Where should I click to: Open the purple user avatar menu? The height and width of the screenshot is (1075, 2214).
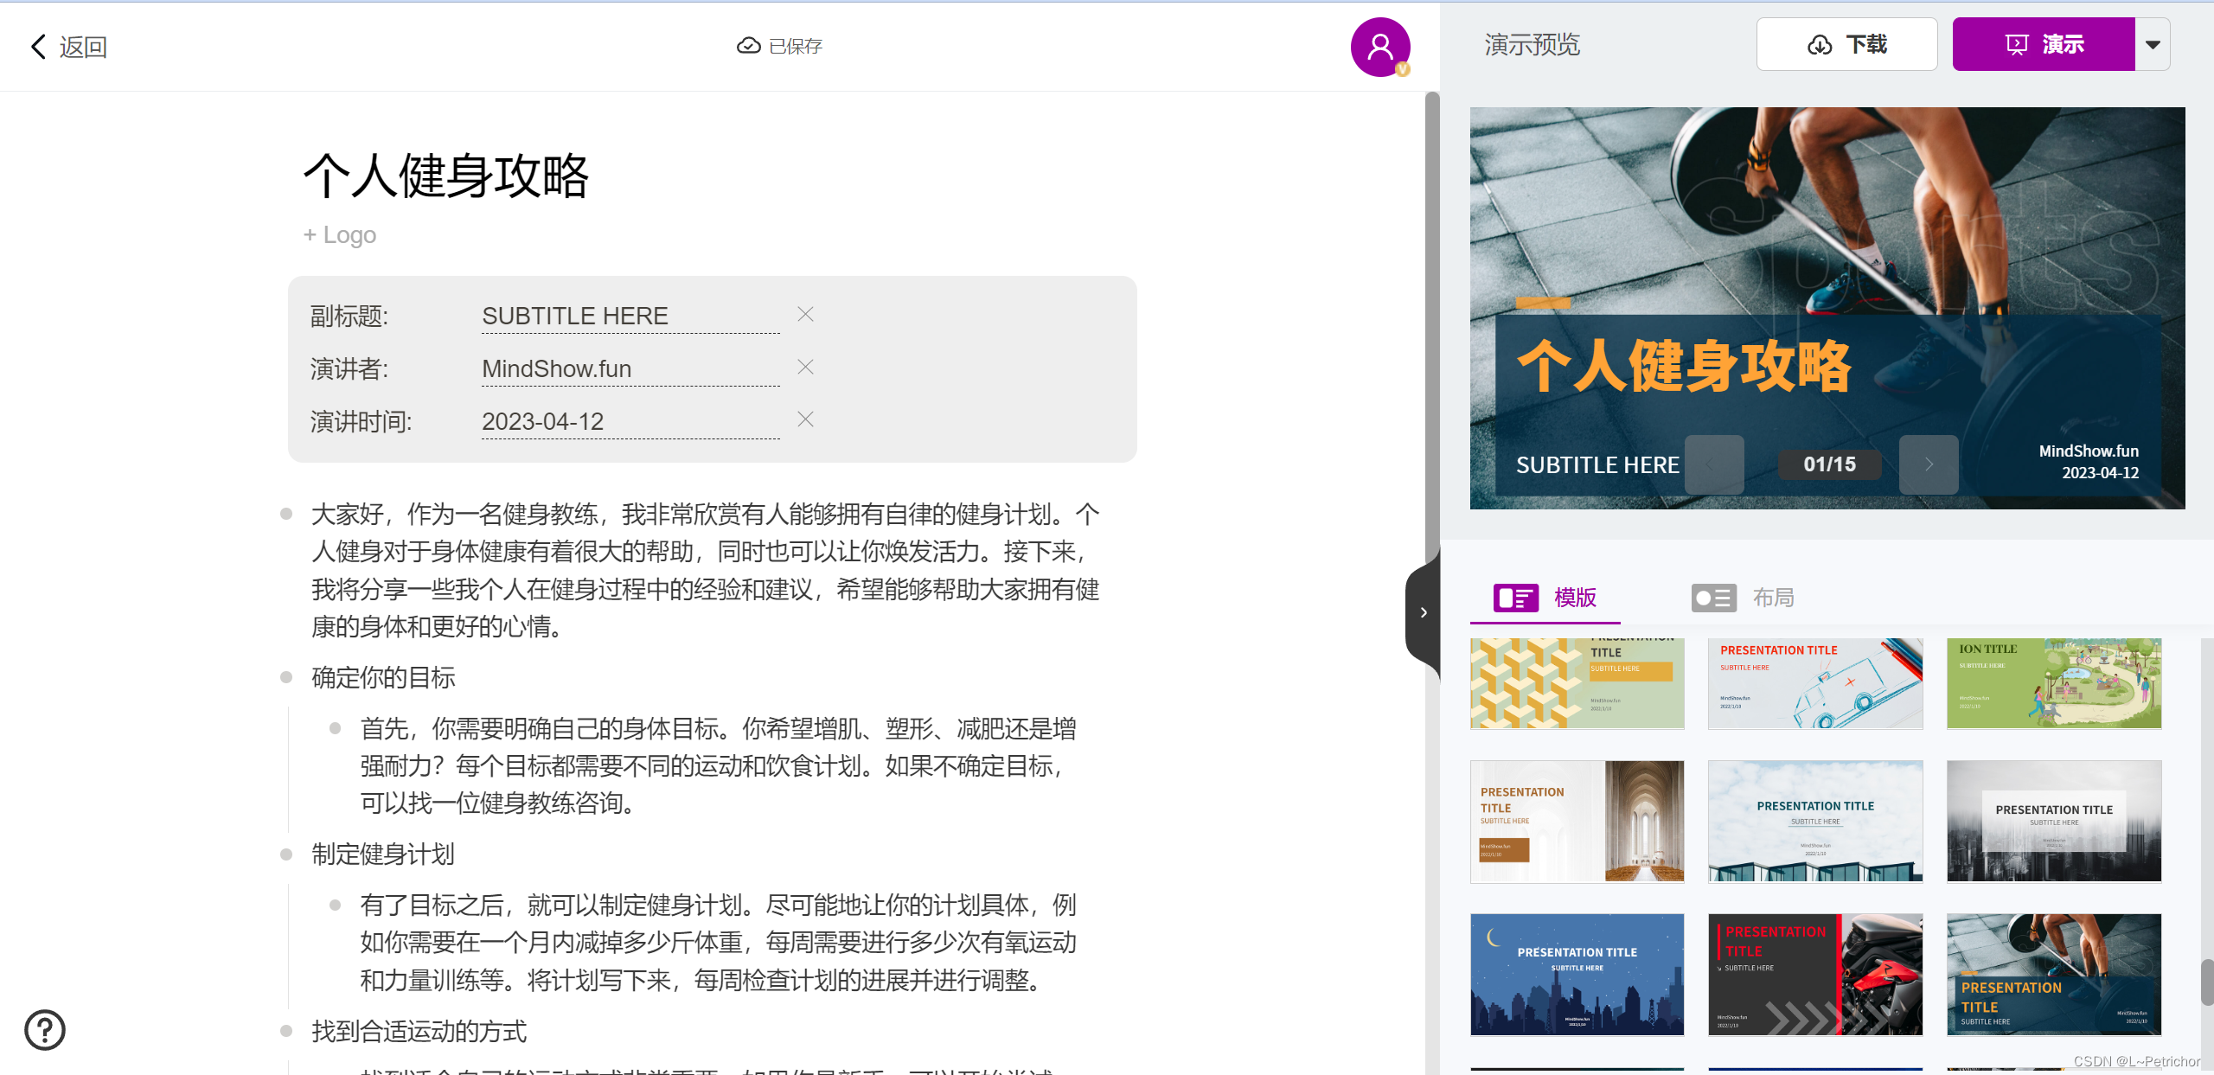(1379, 47)
